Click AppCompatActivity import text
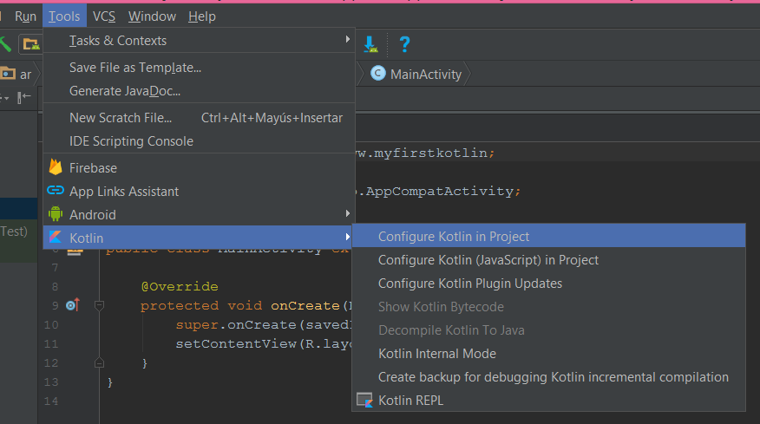Viewport: 760px width, 424px height. pyautogui.click(x=439, y=191)
